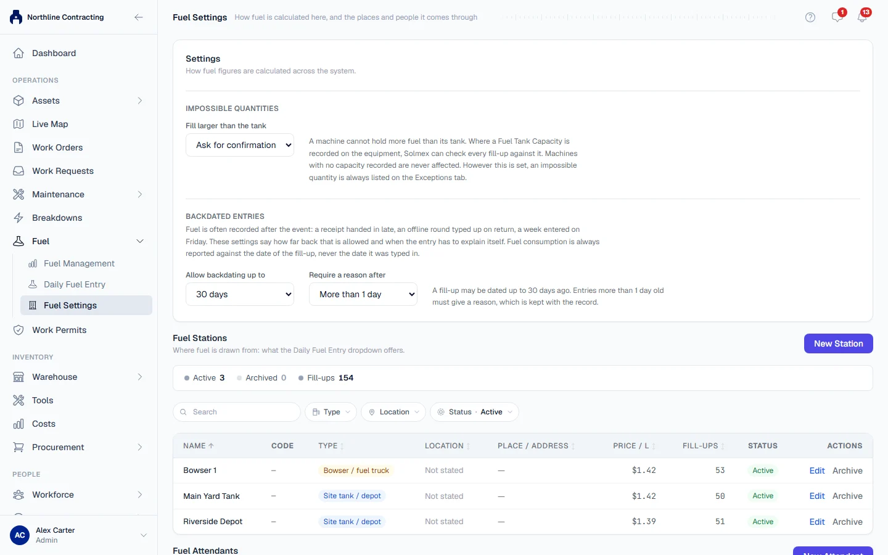Click Costs bar chart icon
This screenshot has width=888, height=555.
[x=18, y=424]
